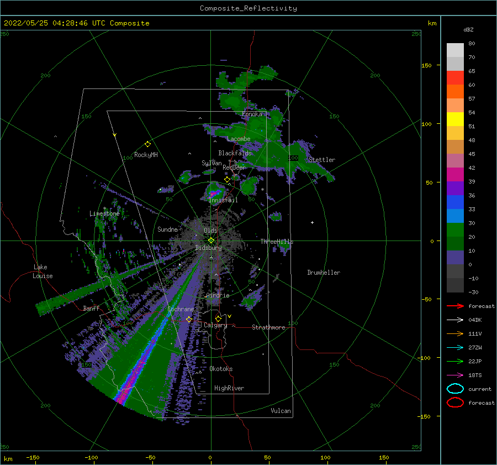Click the Cochrane city label
Image resolution: width=497 pixels, height=465 pixels.
point(181,309)
